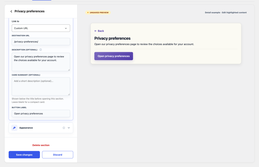259x167 pixels.
Task: Click Delete section link
Action: pyautogui.click(x=41, y=145)
